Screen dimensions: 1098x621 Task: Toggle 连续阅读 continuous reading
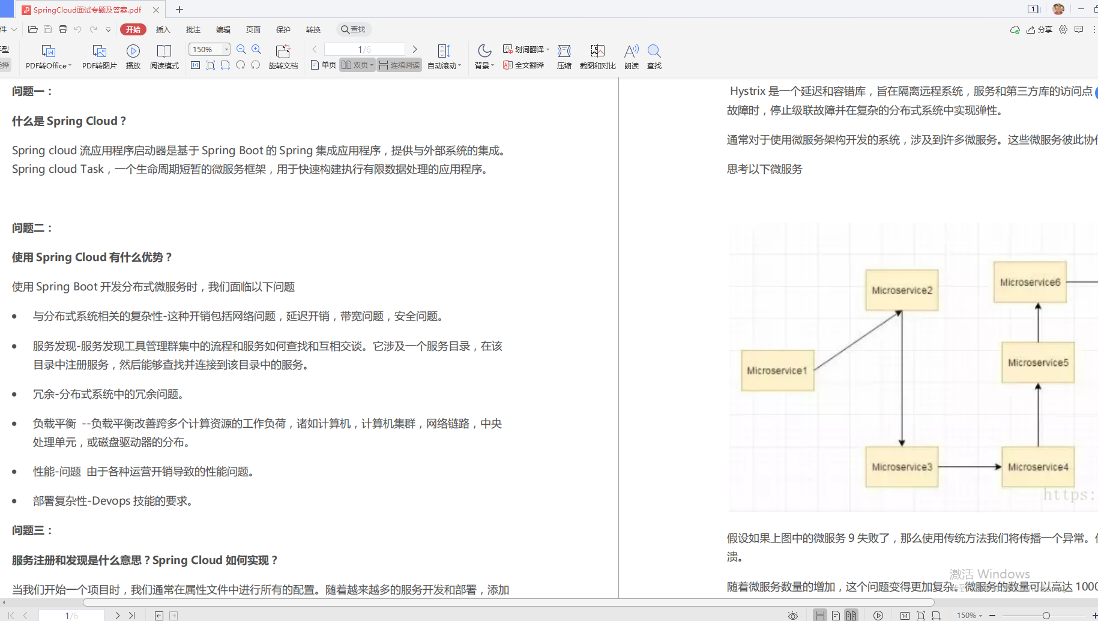tap(399, 65)
